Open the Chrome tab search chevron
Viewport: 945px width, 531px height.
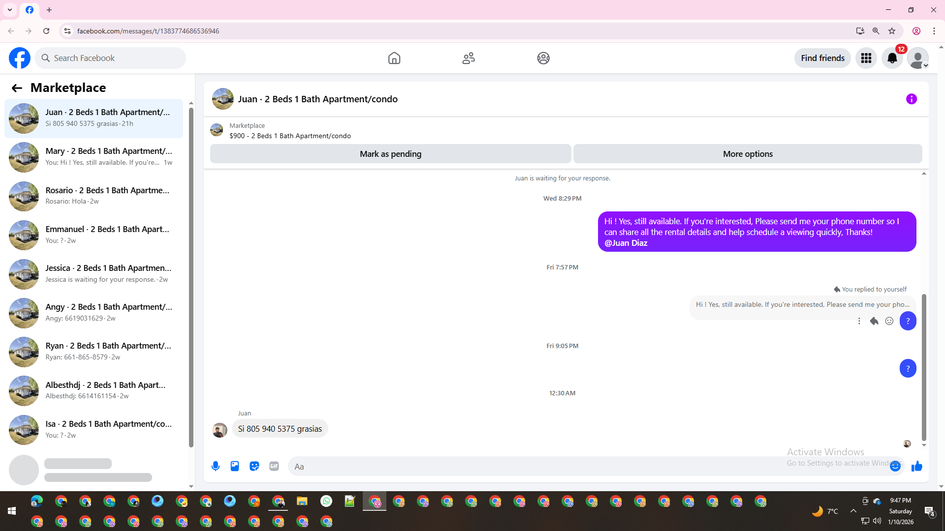pyautogui.click(x=10, y=10)
